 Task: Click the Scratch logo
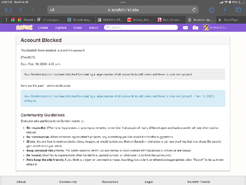tap(25, 27)
